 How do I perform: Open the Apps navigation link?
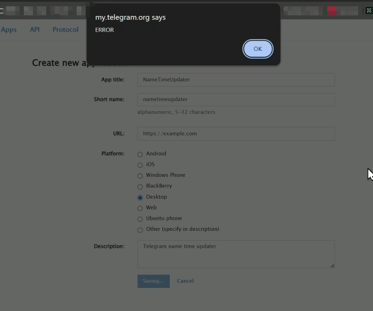pyautogui.click(x=9, y=29)
